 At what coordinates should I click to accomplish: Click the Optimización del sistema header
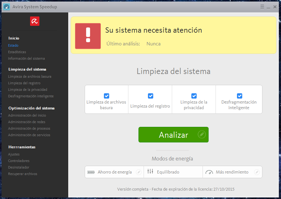pos(31,108)
